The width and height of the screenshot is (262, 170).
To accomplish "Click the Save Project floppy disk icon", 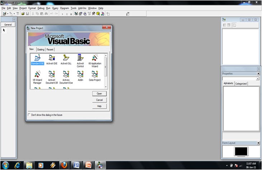I will click(x=28, y=14).
